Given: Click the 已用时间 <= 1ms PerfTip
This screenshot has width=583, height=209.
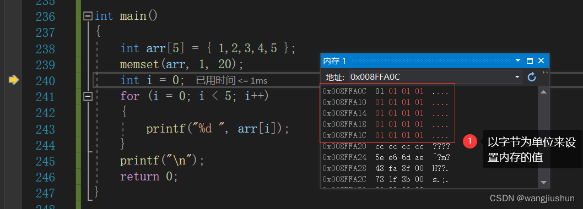Looking at the screenshot, I should pos(231,80).
